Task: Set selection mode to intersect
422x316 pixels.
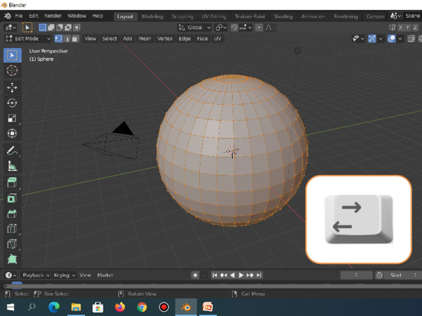Action: (x=76, y=28)
